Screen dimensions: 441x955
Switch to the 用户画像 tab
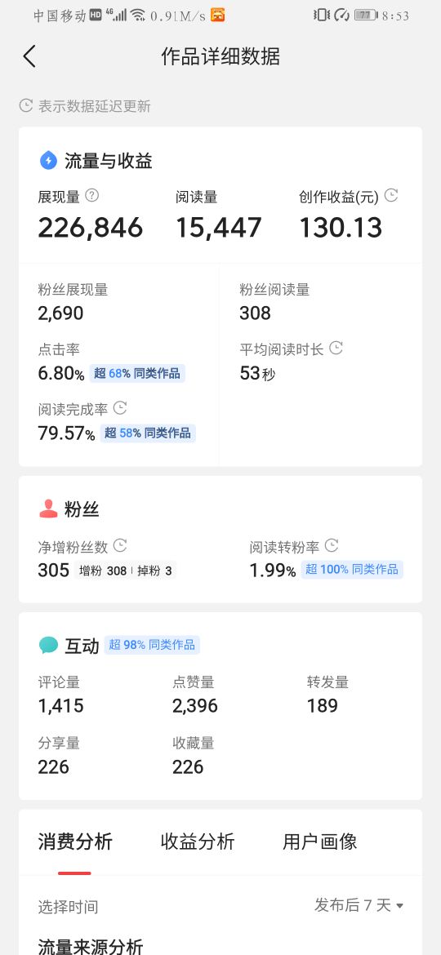320,842
